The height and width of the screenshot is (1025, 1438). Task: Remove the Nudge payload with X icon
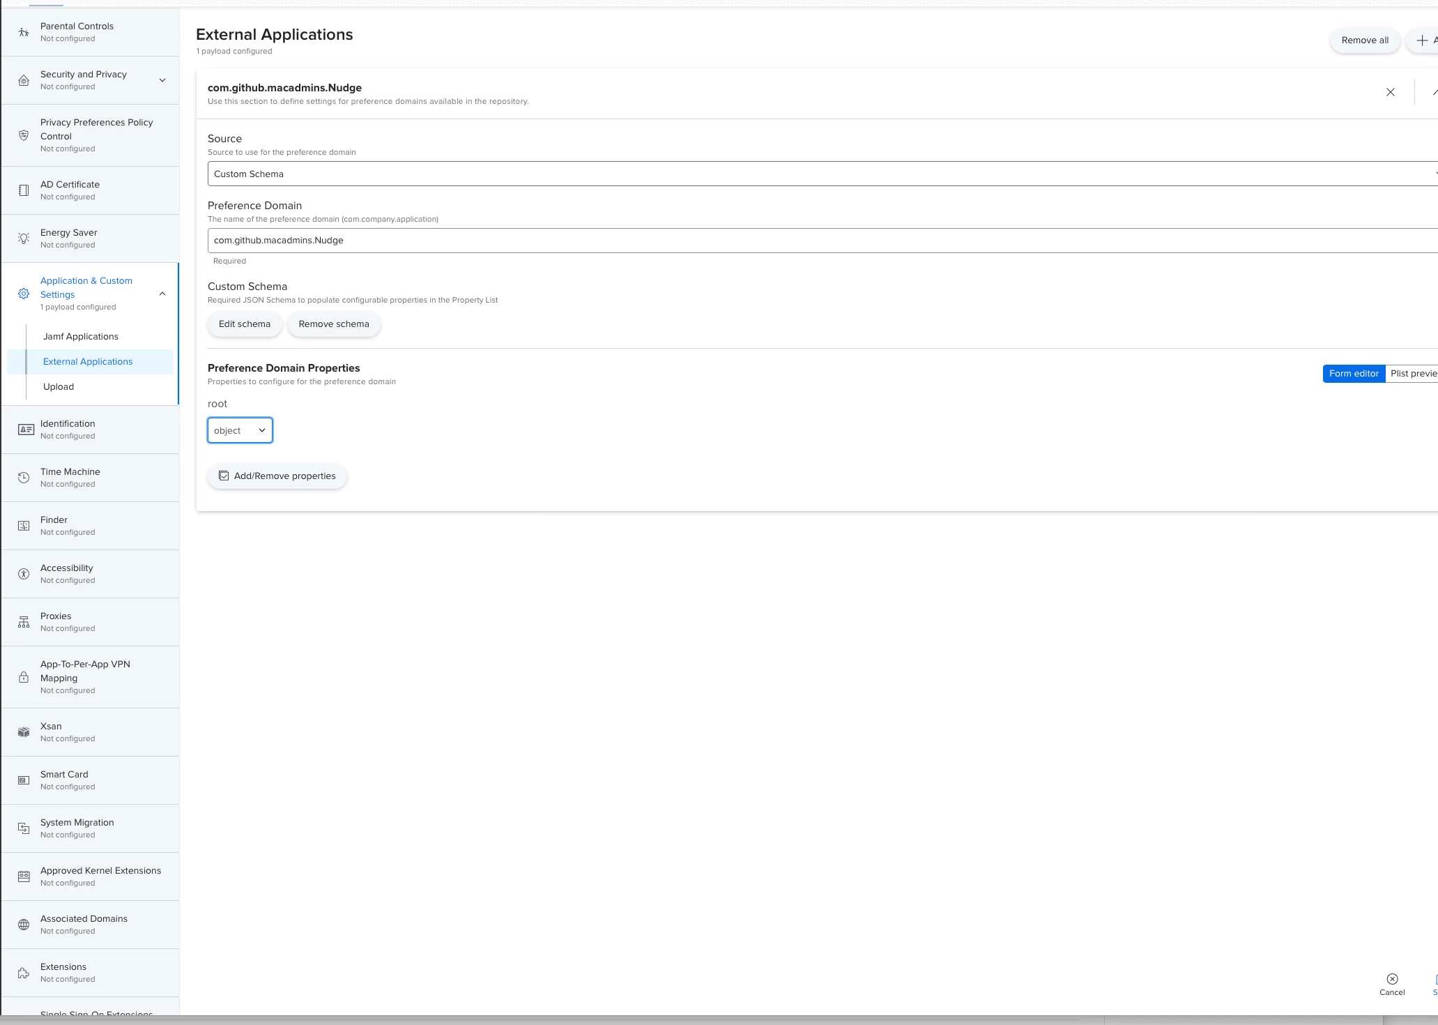point(1391,92)
